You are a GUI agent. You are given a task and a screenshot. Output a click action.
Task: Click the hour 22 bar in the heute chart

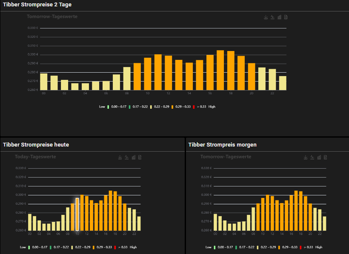pyautogui.click(x=134, y=220)
